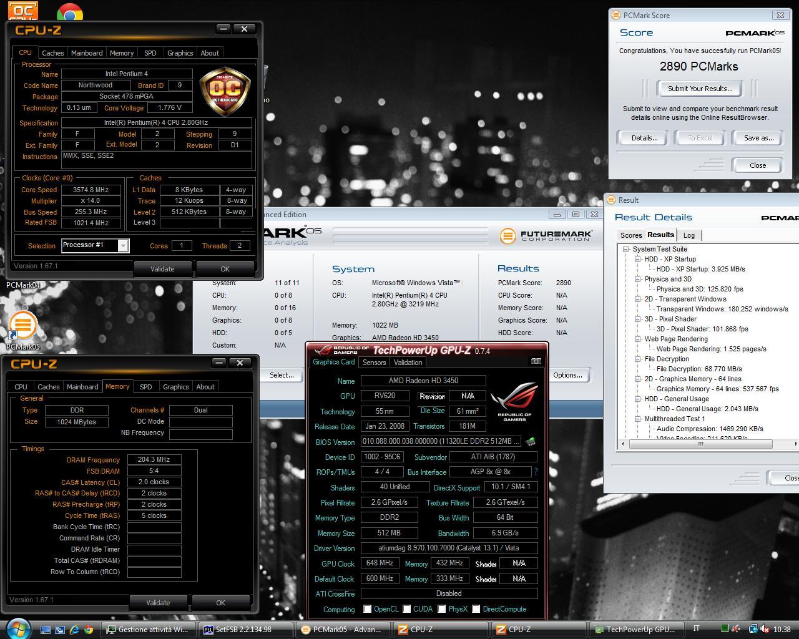Image resolution: width=799 pixels, height=639 pixels.
Task: Click the green tray icon next to IT
Action: (724, 629)
